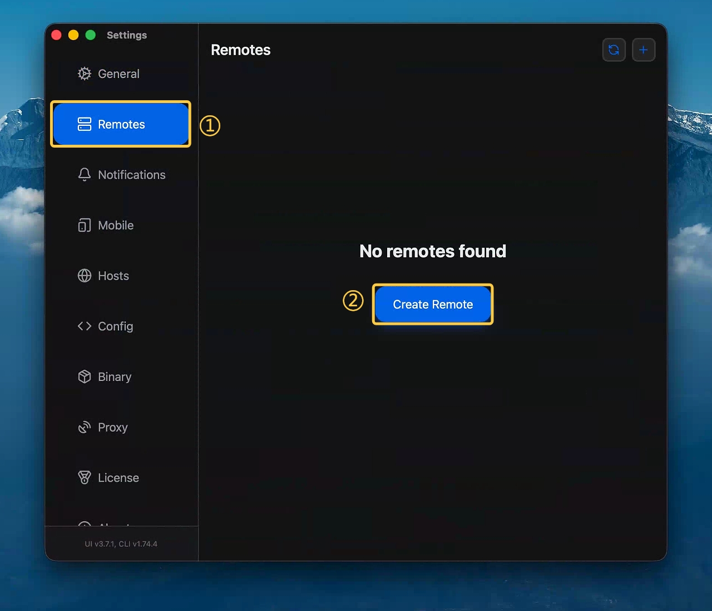Screen dimensions: 712x611
Task: Click the License medal icon
Action: click(x=85, y=478)
